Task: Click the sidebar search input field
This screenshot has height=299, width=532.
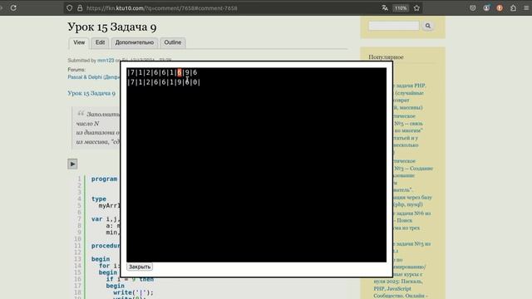Action: coord(393,26)
